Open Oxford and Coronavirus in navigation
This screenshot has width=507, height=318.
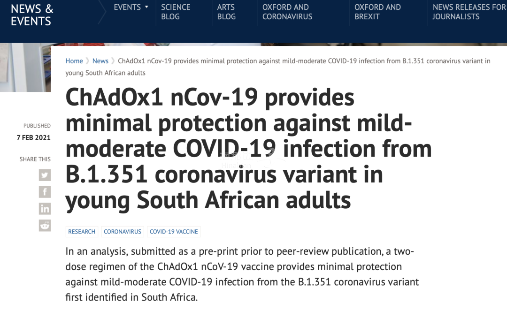[x=287, y=12]
